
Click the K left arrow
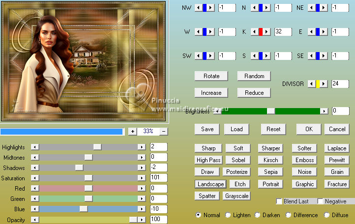(255, 31)
